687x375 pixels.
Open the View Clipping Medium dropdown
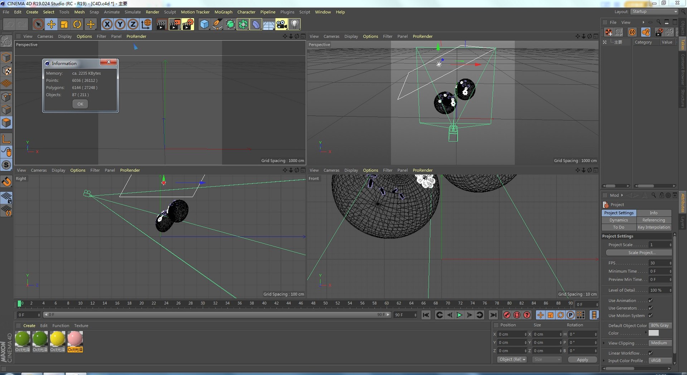click(x=660, y=343)
